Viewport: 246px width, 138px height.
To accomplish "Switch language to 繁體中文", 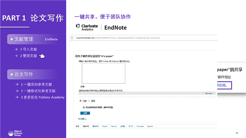I will 96,126.
